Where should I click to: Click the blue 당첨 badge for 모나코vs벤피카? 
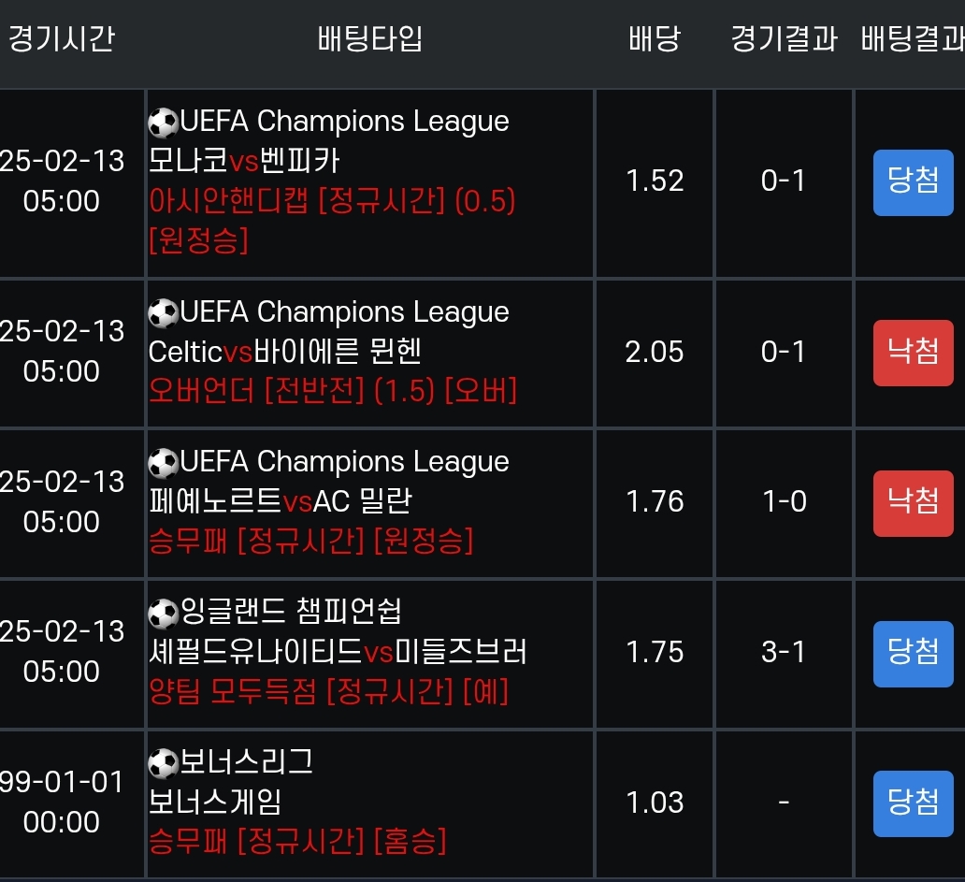click(913, 181)
